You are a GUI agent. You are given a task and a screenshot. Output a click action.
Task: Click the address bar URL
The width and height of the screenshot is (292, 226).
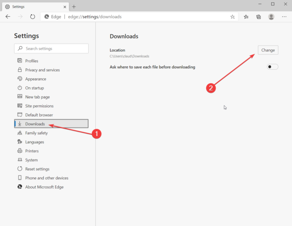pos(94,17)
